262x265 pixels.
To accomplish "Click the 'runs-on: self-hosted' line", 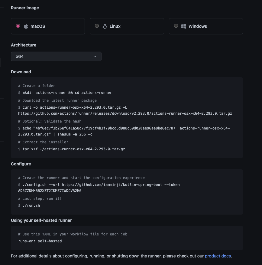I will pos(40,241).
